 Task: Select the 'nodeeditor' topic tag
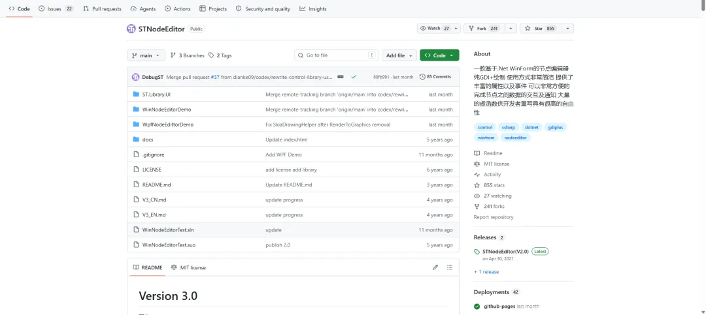(x=516, y=138)
